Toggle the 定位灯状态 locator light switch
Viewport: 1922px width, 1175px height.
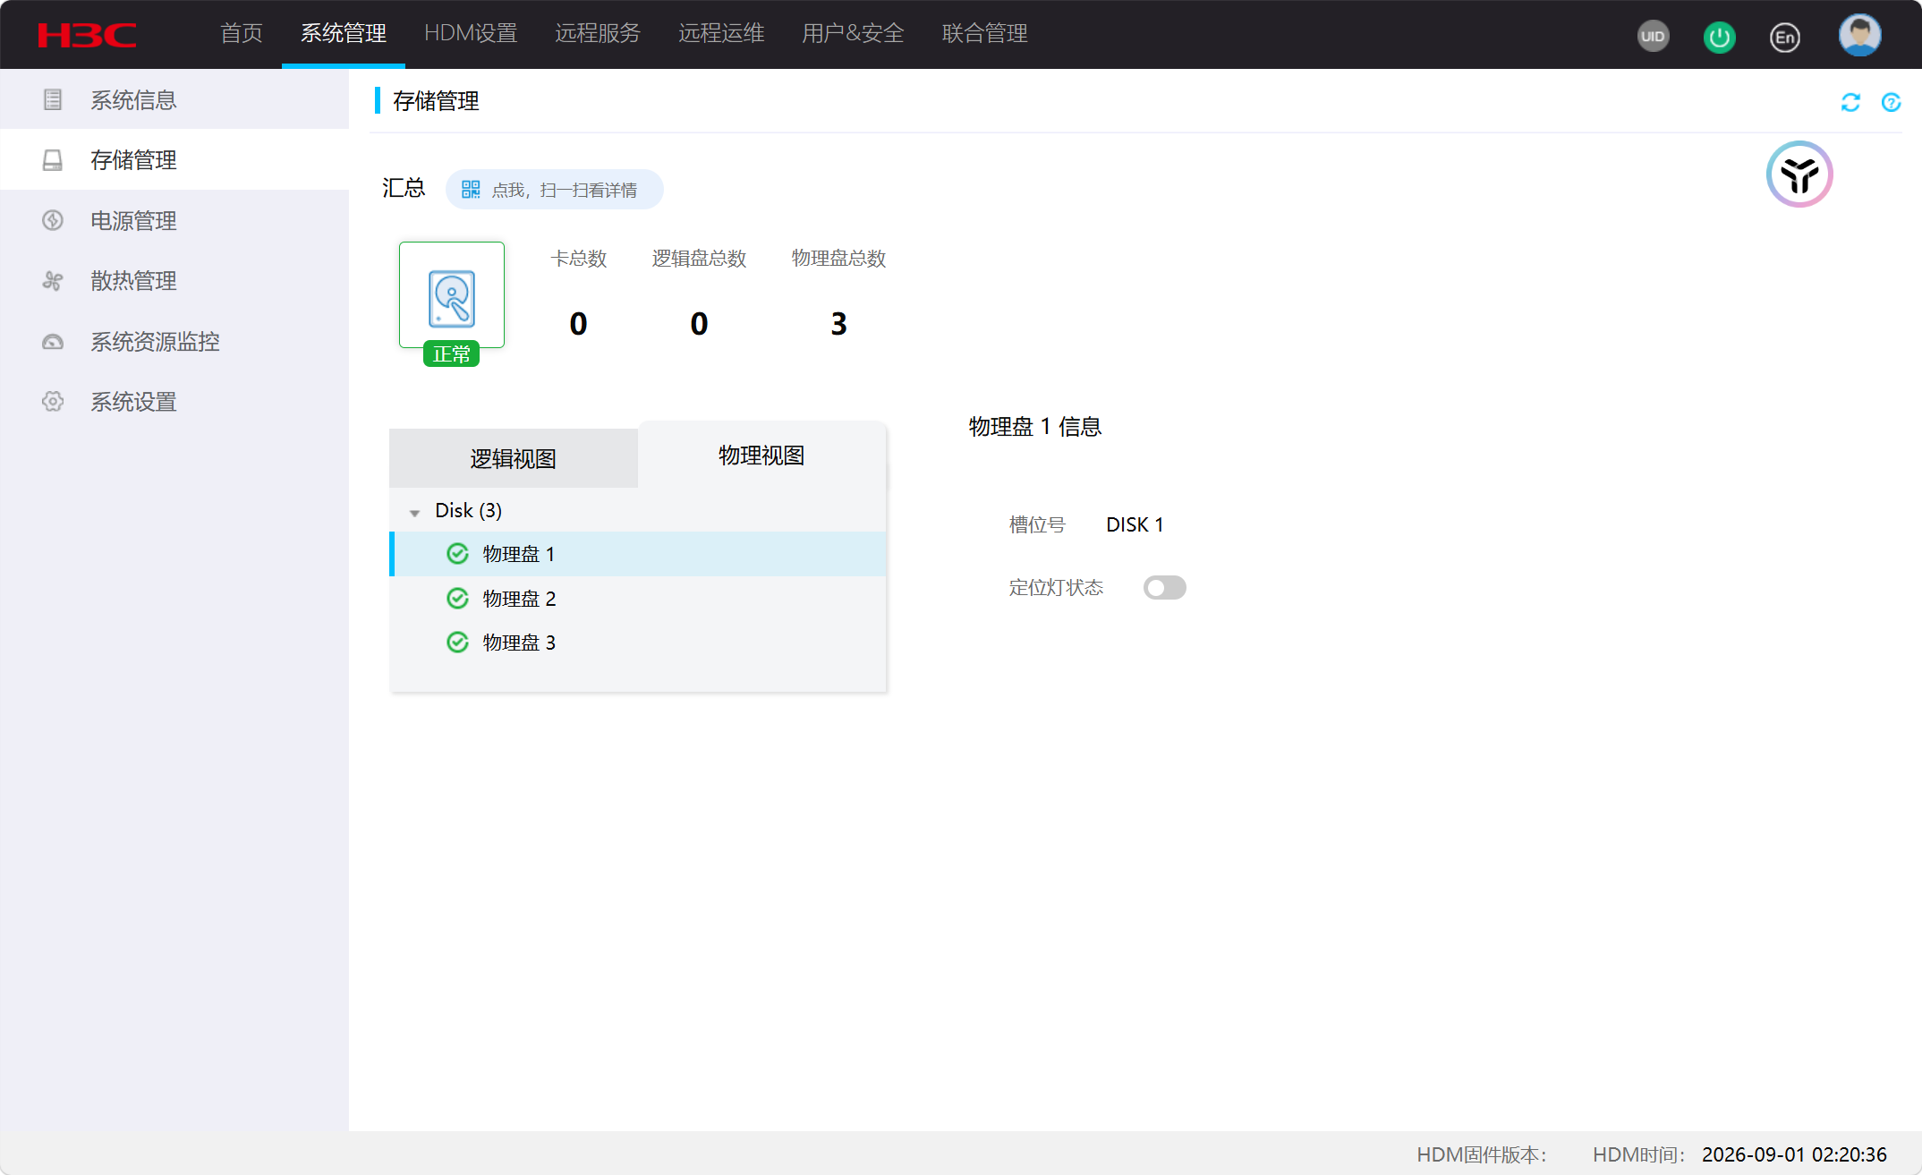coord(1164,587)
